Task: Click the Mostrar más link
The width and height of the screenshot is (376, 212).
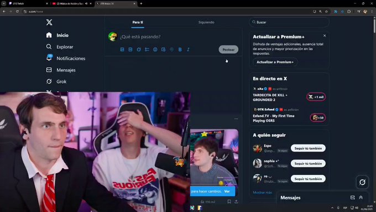Action: pos(262,193)
